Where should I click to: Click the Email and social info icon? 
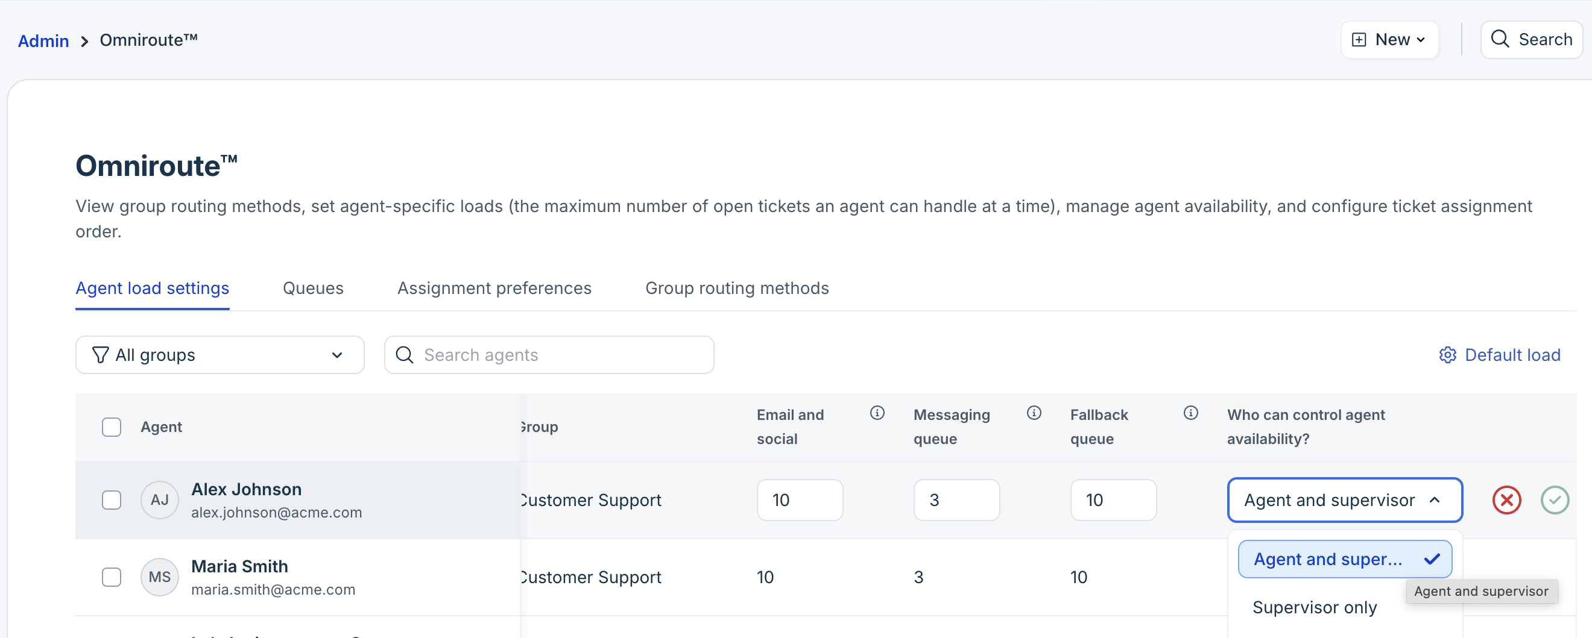(877, 413)
